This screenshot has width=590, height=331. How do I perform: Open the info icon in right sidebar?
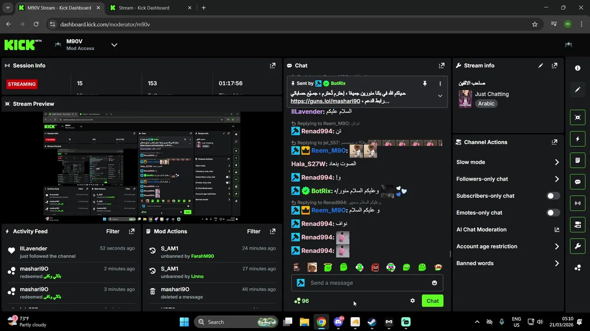pos(578,68)
